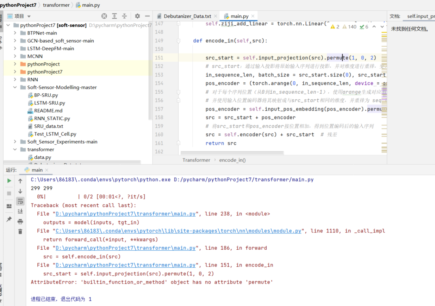Click the locate current file target icon

pyautogui.click(x=104, y=16)
